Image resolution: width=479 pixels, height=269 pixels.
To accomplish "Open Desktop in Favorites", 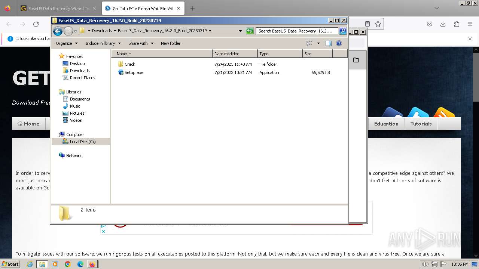I will [77, 64].
